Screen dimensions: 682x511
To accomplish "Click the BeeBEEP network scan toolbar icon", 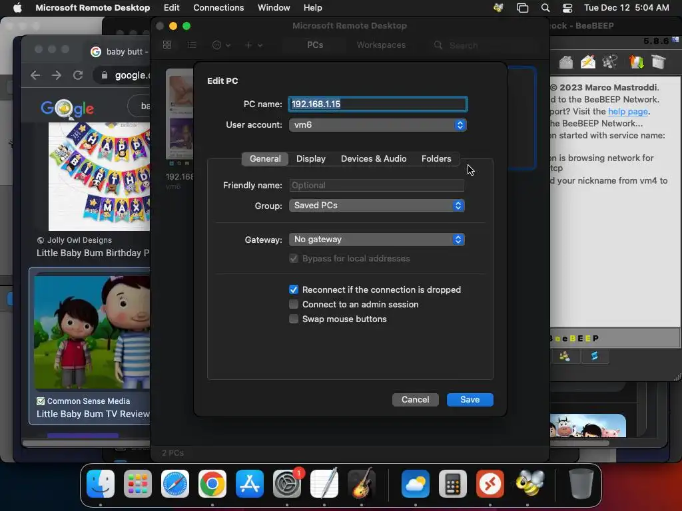I will (x=610, y=62).
